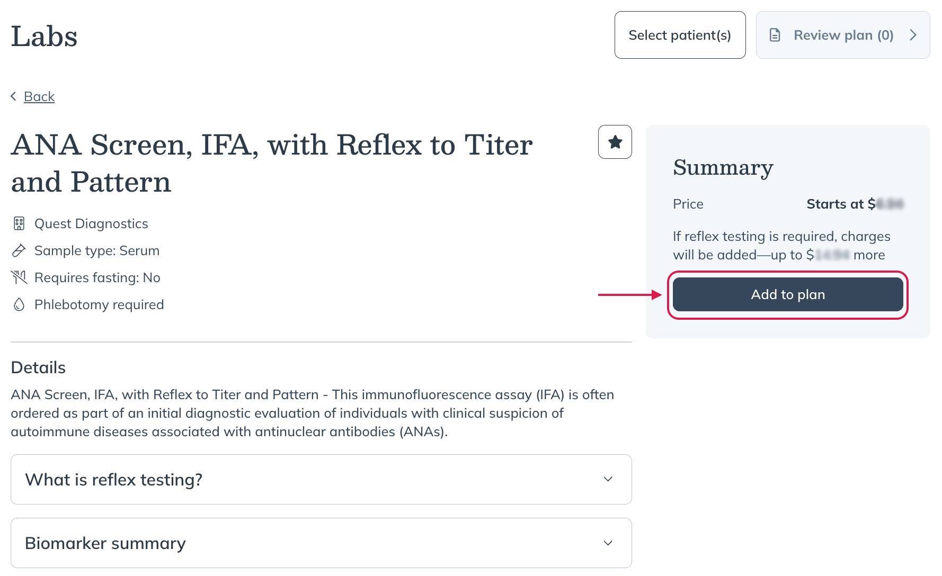The image size is (942, 576).
Task: Click the Review plan document icon
Action: pos(775,35)
